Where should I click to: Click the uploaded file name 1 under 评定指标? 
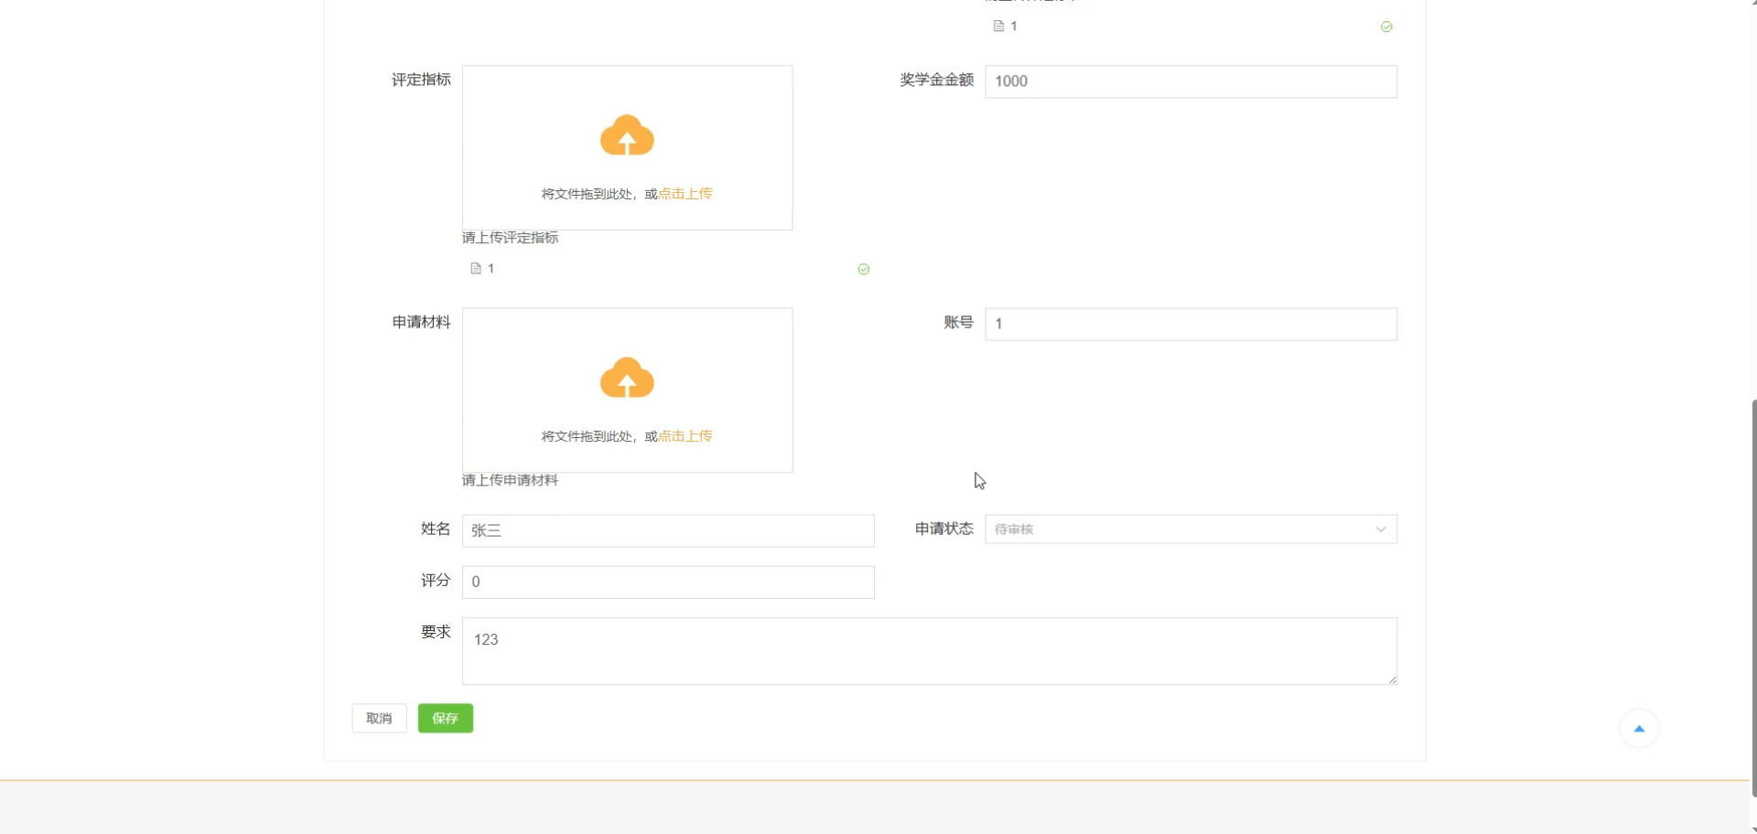click(490, 268)
